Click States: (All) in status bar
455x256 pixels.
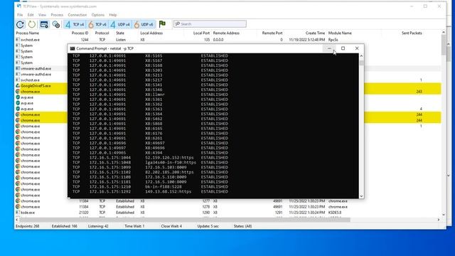(242, 226)
